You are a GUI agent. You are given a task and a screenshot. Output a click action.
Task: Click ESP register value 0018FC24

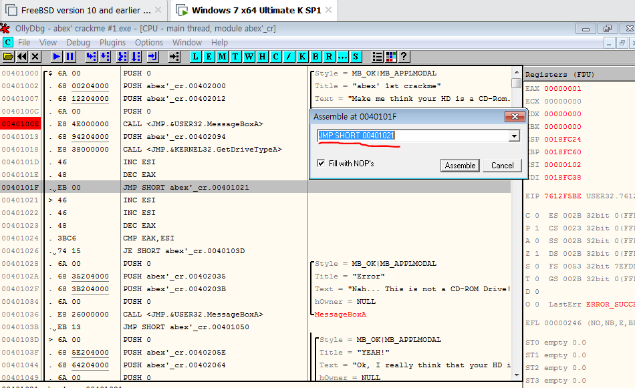pos(563,139)
